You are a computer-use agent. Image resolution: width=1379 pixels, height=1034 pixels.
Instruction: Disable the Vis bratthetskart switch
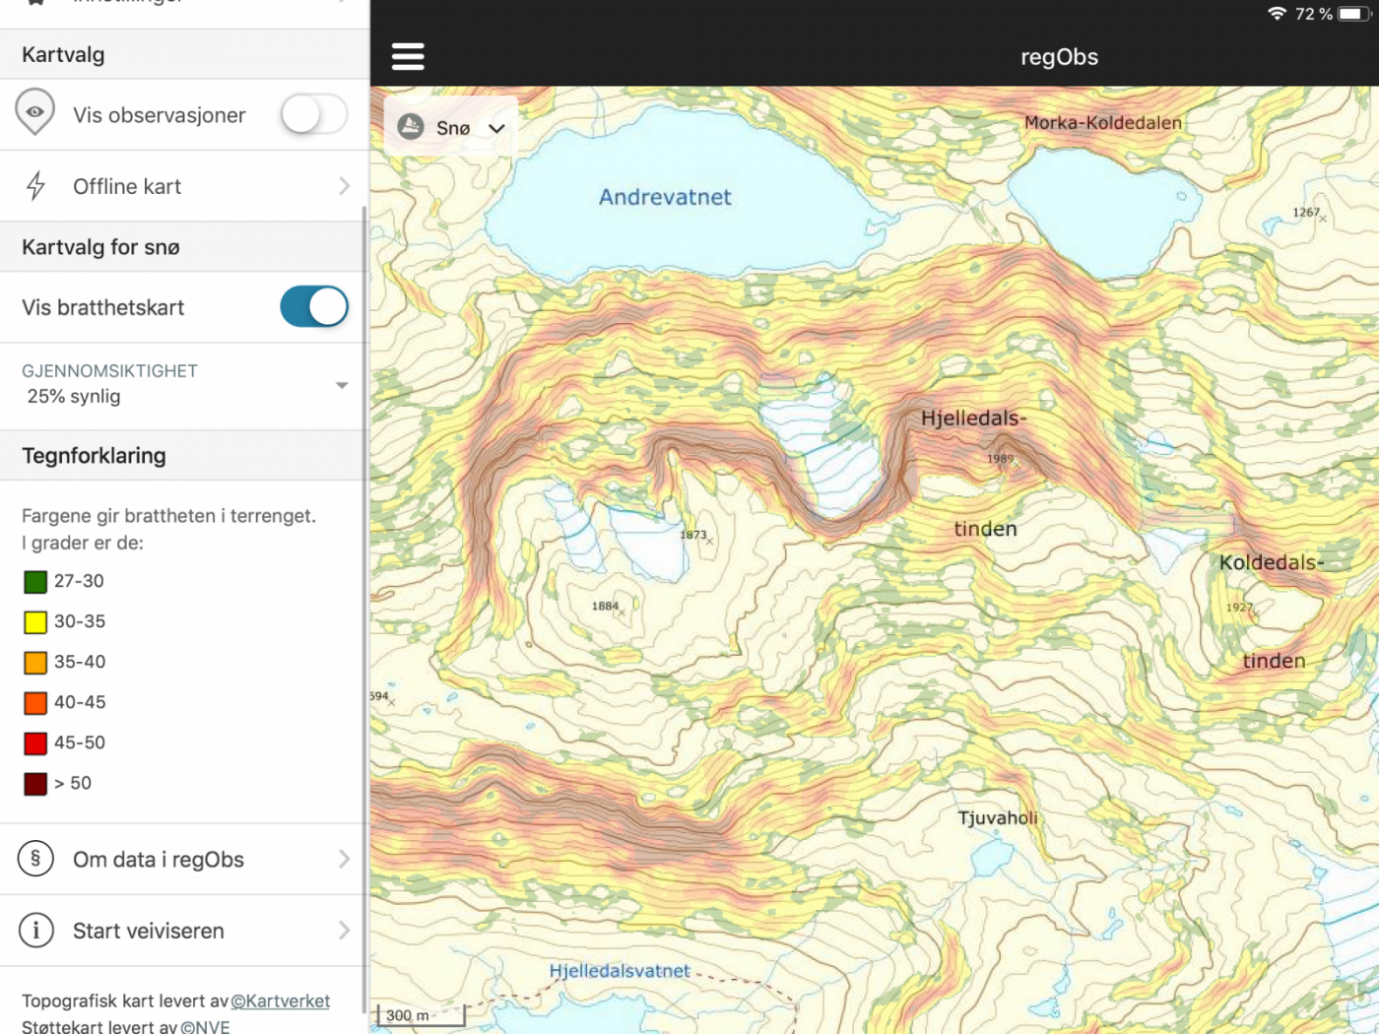[x=313, y=306]
